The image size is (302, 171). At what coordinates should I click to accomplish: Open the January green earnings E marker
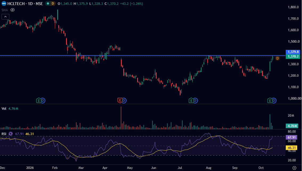pos(39,100)
